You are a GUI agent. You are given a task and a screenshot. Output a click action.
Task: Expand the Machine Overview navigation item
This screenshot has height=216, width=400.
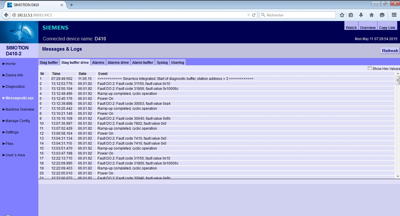(x=18, y=109)
